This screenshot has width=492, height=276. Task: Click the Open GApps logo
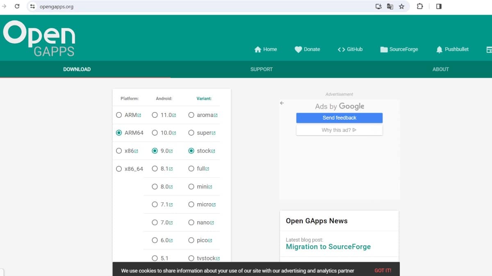(x=39, y=38)
